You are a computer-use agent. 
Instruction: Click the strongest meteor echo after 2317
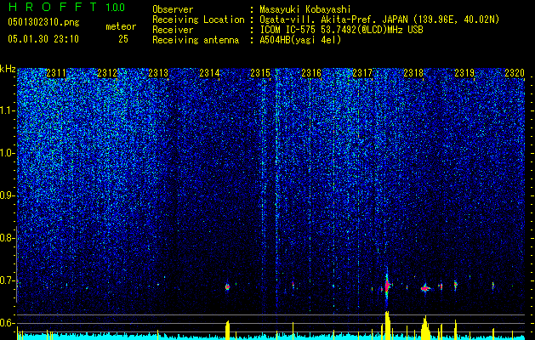tap(387, 286)
